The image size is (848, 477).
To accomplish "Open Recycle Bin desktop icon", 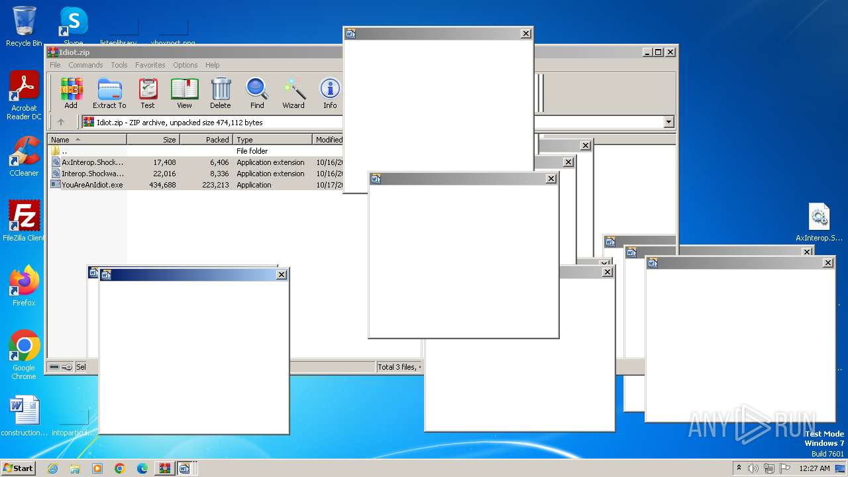I will 24,26.
